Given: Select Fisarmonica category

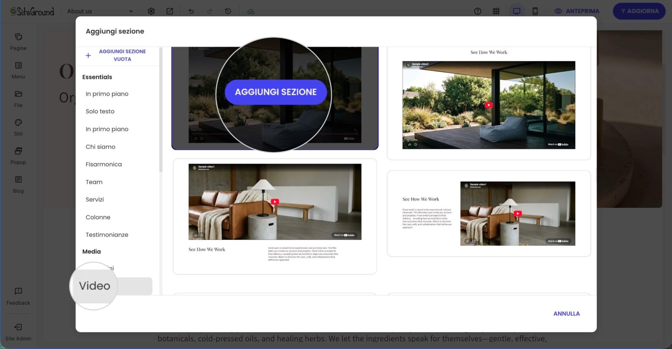Looking at the screenshot, I should pos(104,164).
